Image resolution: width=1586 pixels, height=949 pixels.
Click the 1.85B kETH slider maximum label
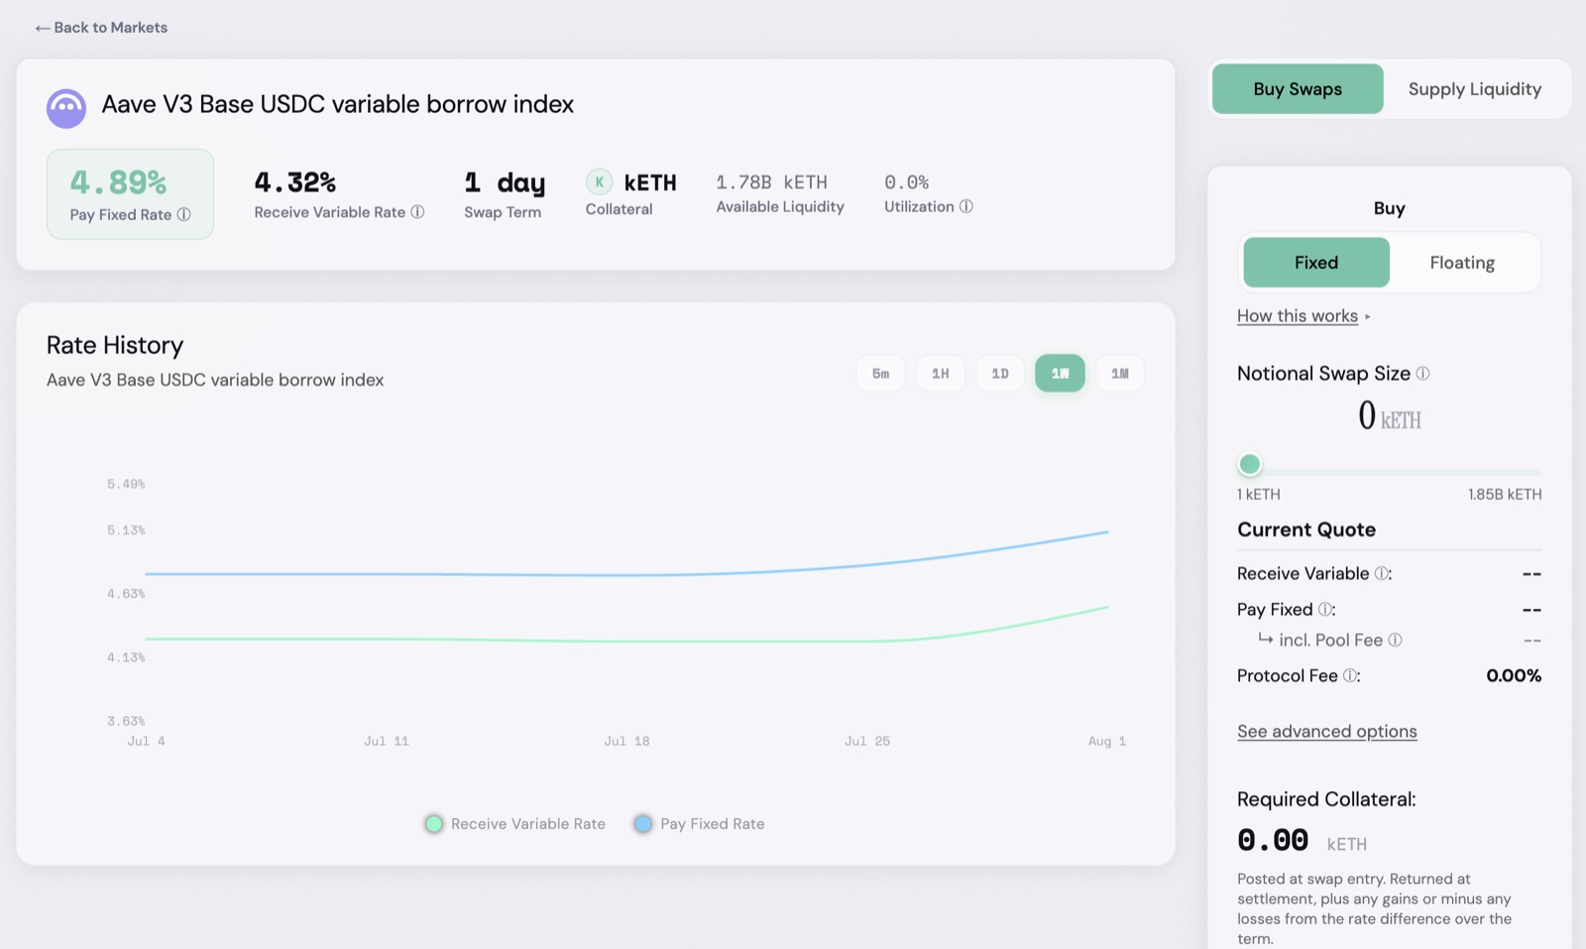click(1505, 494)
